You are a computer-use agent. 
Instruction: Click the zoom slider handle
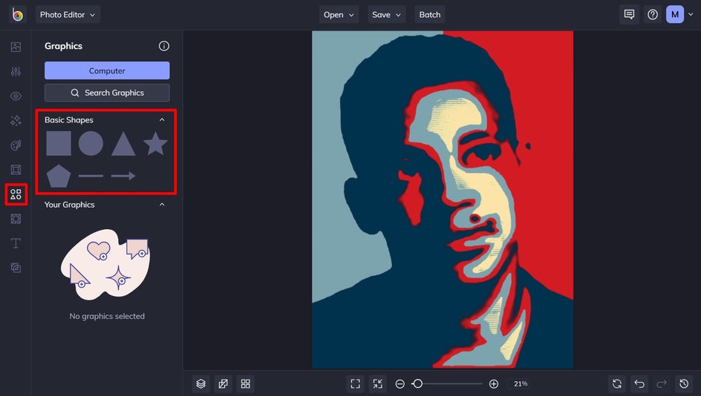[417, 383]
